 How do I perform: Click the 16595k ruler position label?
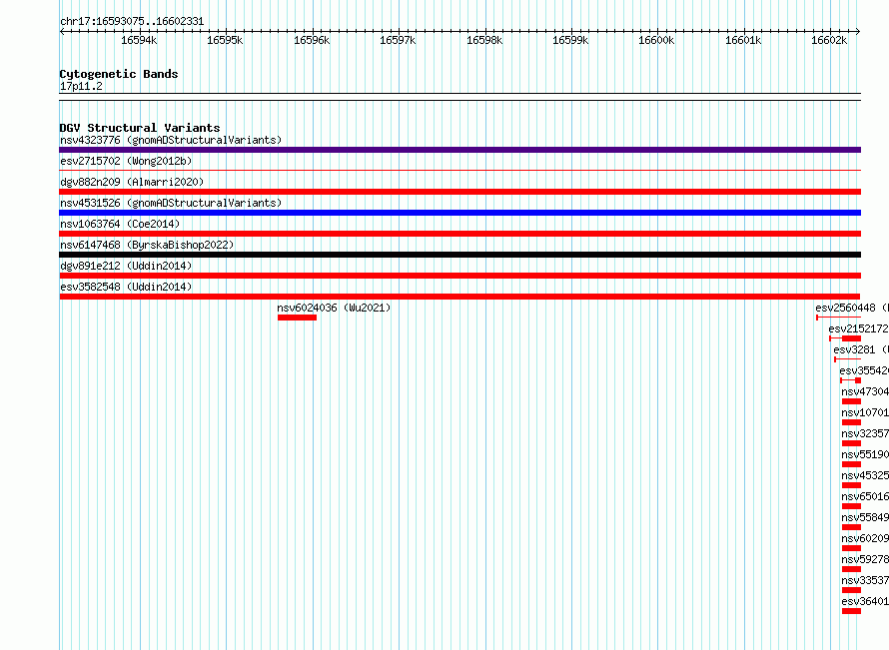click(x=225, y=40)
